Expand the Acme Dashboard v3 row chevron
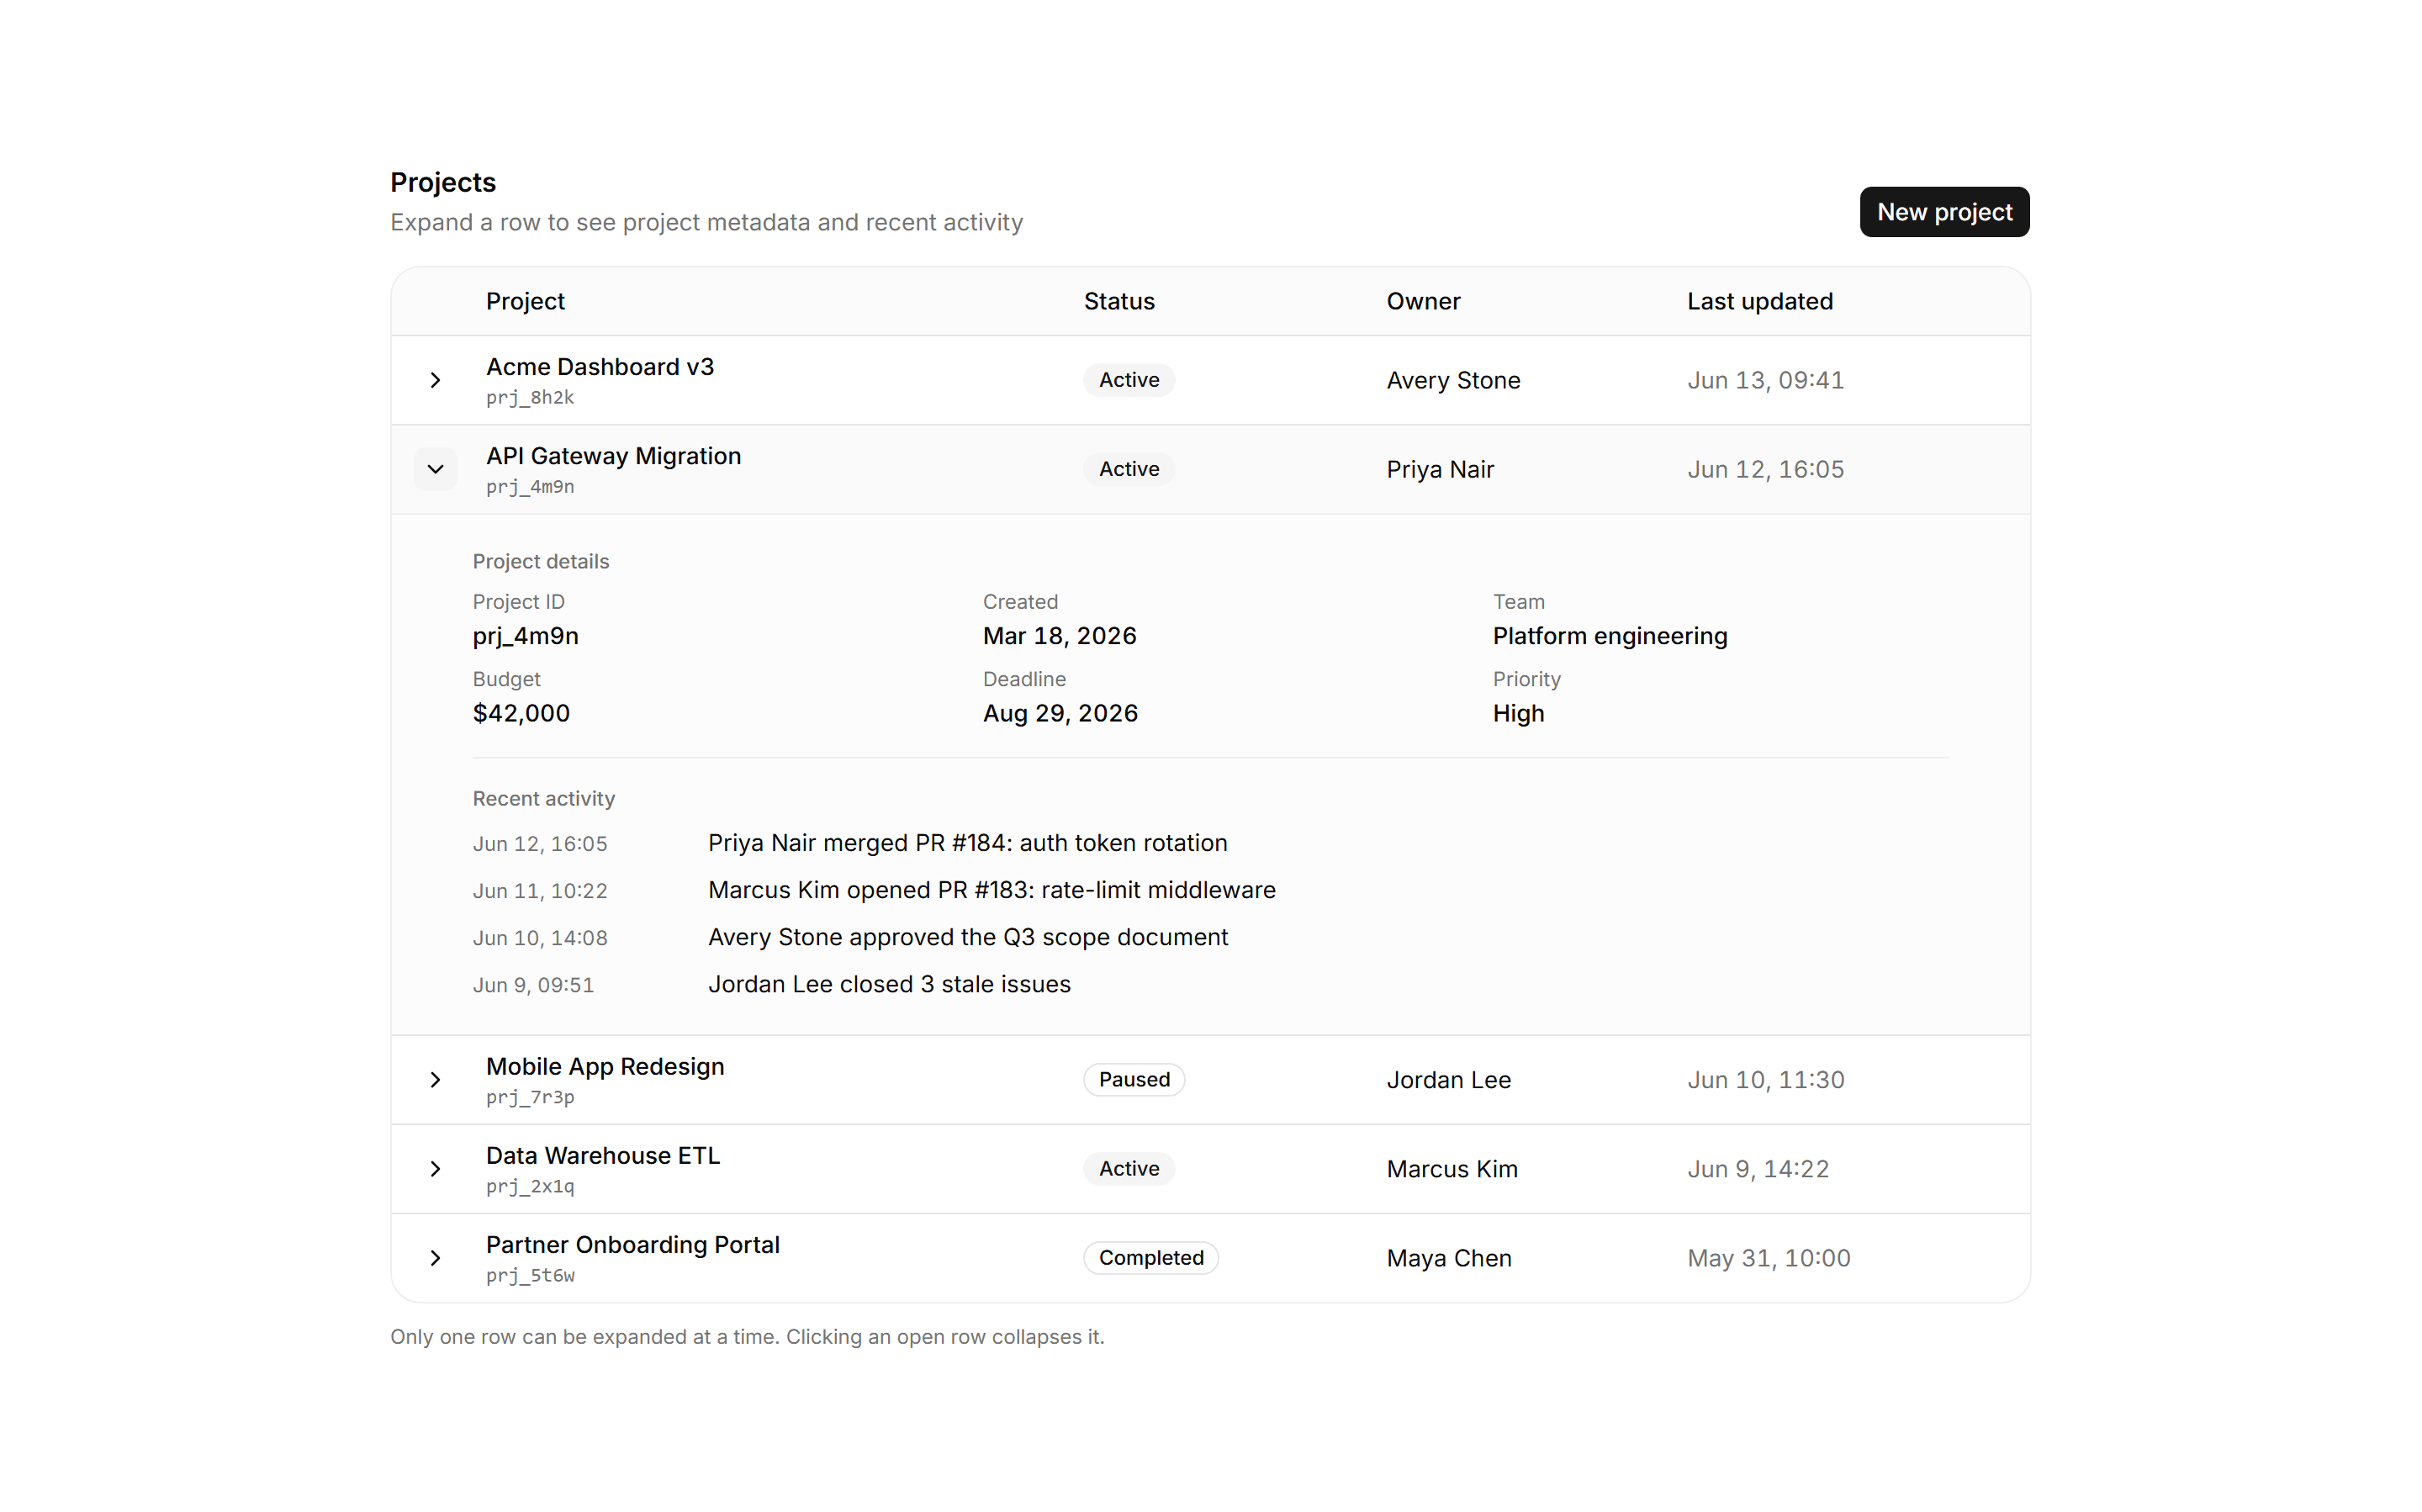 click(x=435, y=380)
